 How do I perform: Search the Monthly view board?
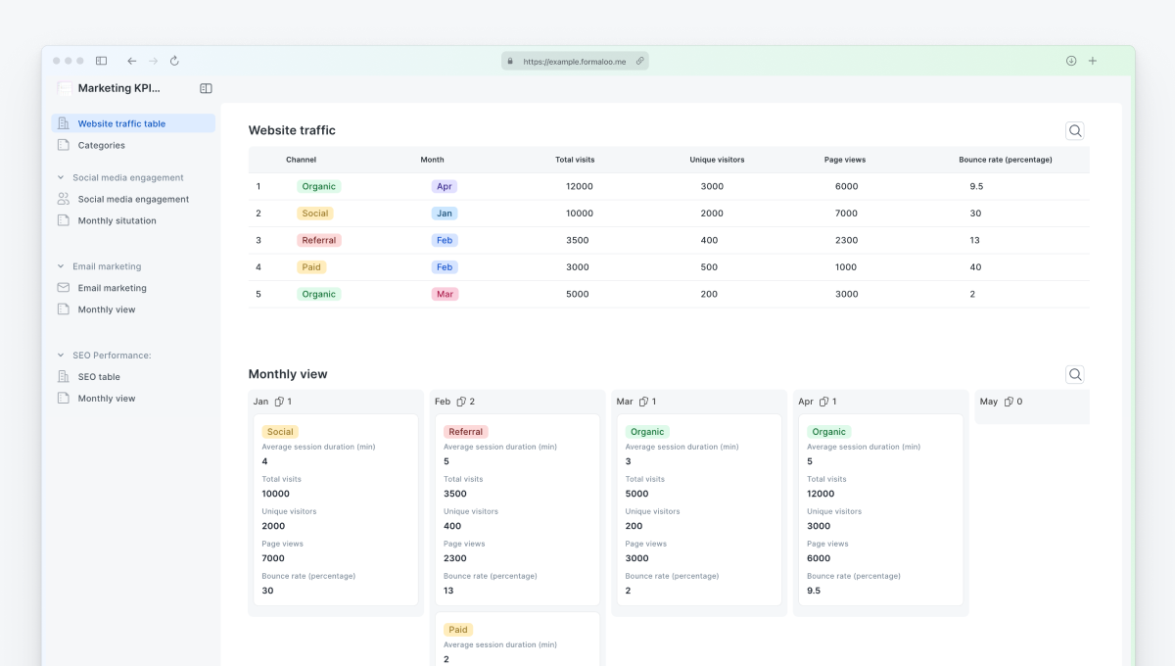tap(1075, 374)
